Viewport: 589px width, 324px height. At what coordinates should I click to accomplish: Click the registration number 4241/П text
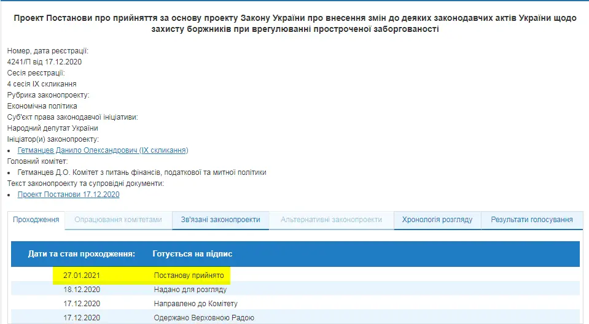click(44, 62)
